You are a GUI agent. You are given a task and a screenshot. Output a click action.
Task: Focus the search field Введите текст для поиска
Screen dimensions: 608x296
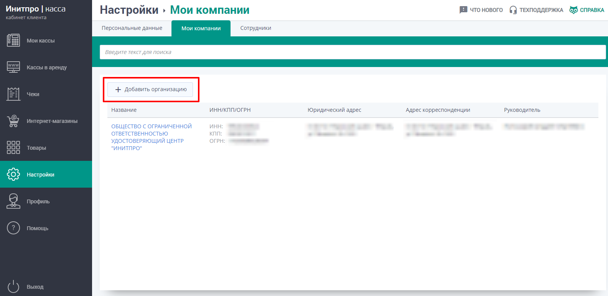click(x=353, y=52)
